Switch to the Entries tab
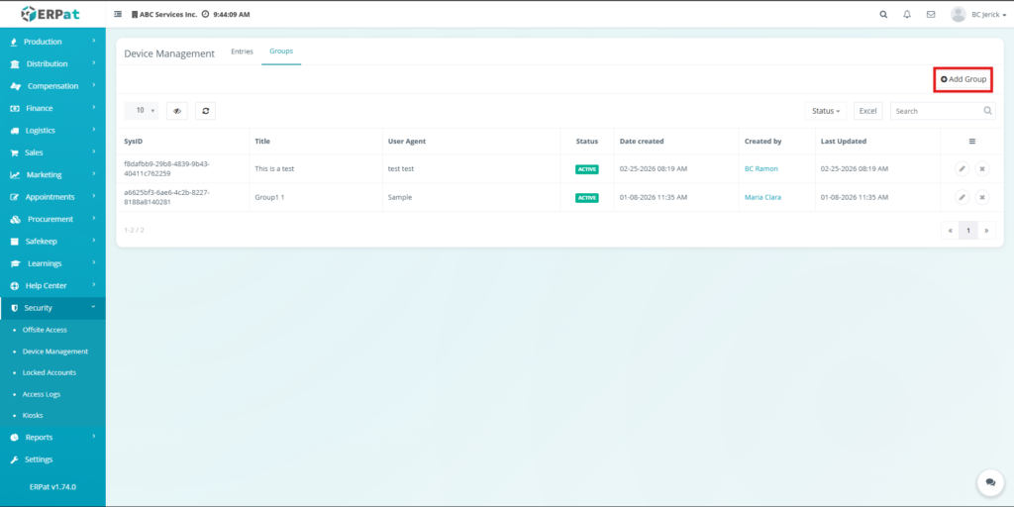 click(x=242, y=51)
